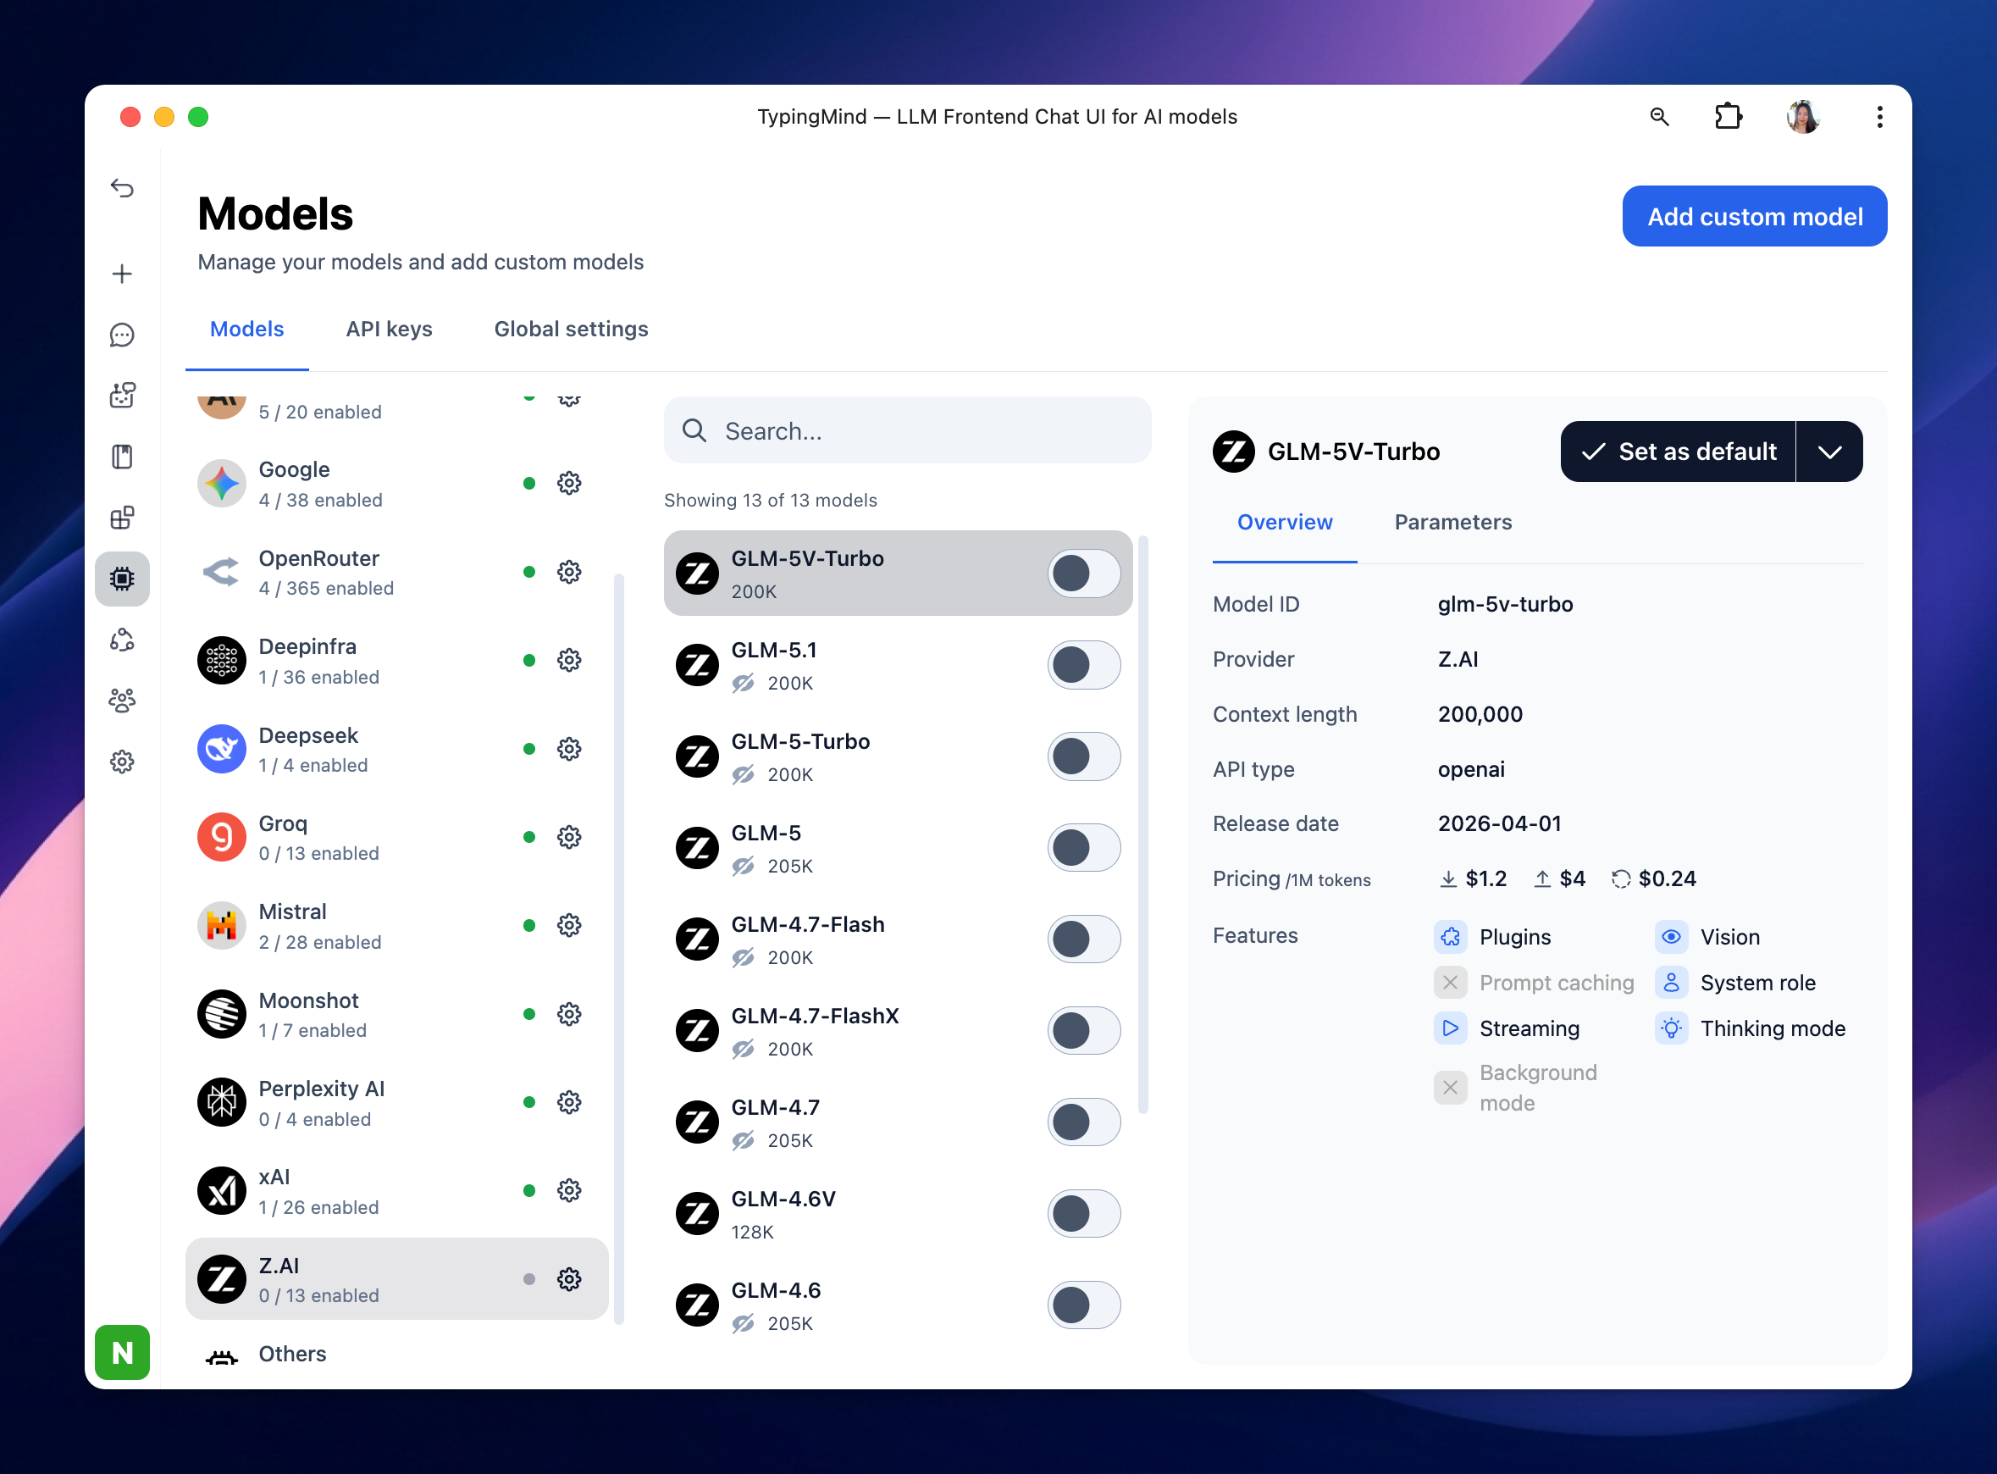Click the back arrow in sidebar
The image size is (1997, 1474).
click(122, 188)
